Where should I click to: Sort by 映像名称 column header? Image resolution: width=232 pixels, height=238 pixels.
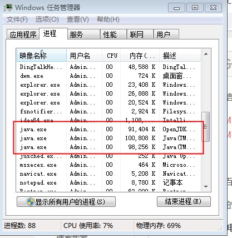point(41,56)
